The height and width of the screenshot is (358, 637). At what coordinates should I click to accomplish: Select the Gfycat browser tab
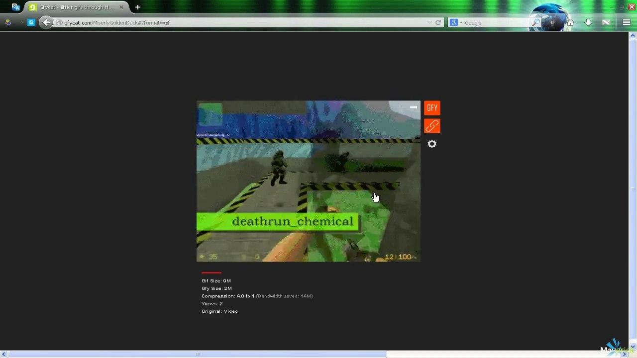[x=76, y=7]
